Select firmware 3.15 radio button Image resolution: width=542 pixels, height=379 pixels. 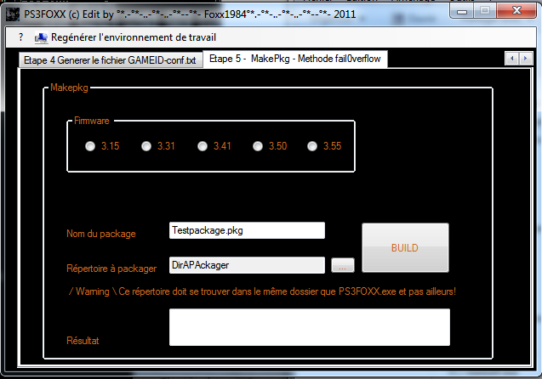90,146
